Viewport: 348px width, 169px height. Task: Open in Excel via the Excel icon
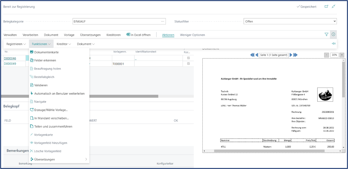pos(128,35)
